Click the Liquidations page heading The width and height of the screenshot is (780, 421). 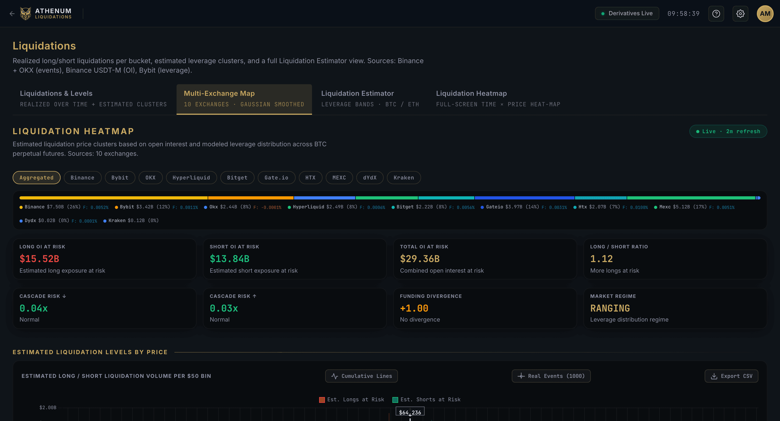click(44, 46)
